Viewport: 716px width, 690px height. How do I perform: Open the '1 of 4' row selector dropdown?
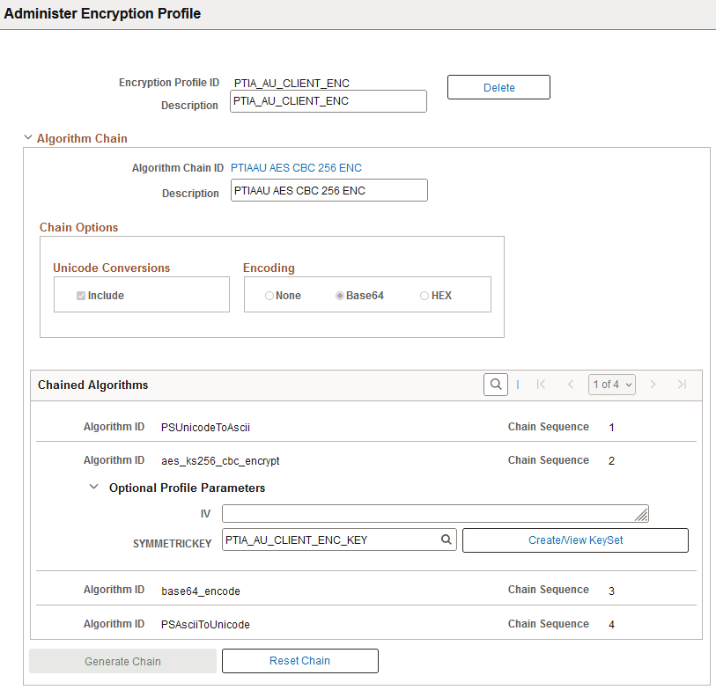click(x=611, y=384)
